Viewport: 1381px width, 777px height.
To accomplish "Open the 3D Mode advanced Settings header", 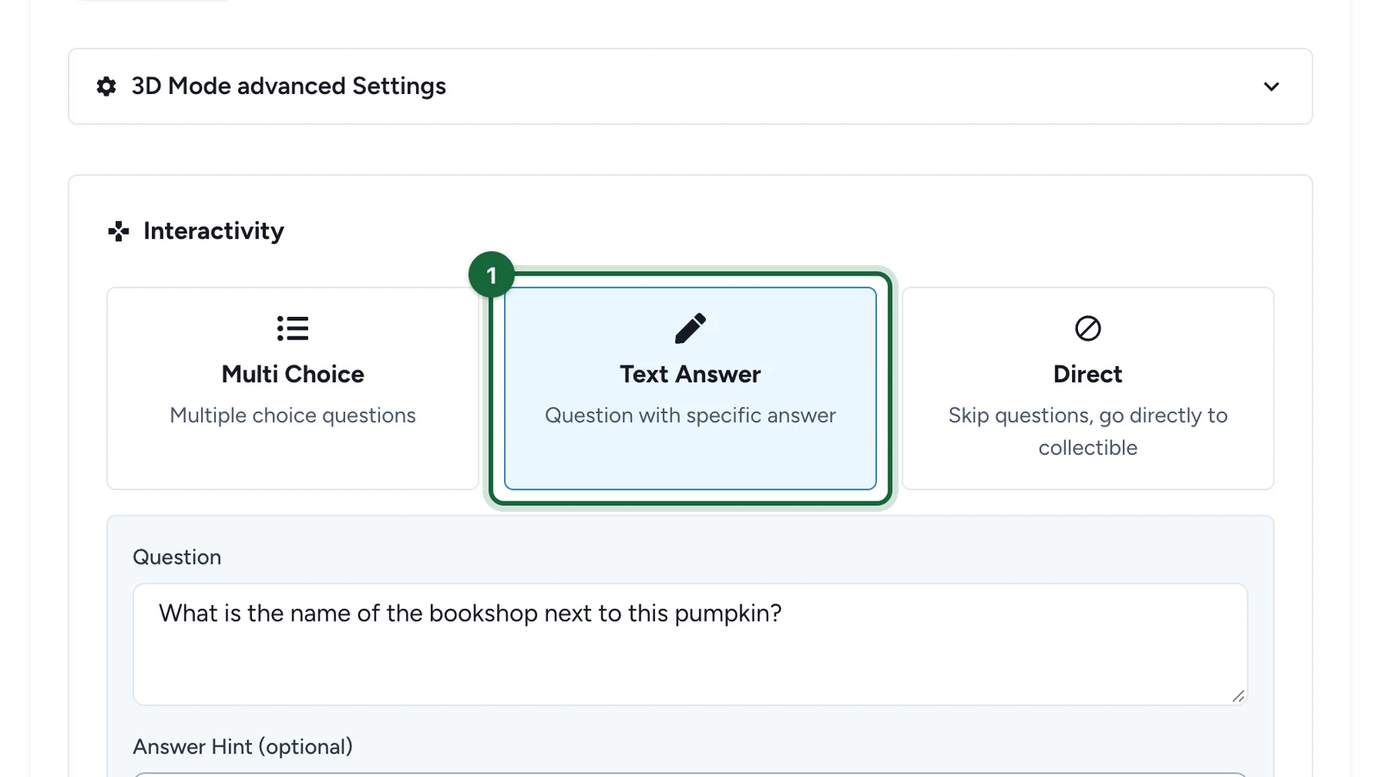I will point(690,86).
